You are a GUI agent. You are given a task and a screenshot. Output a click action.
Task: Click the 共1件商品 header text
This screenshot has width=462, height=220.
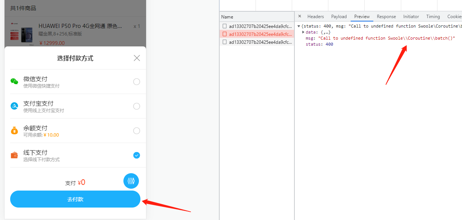tap(23, 8)
